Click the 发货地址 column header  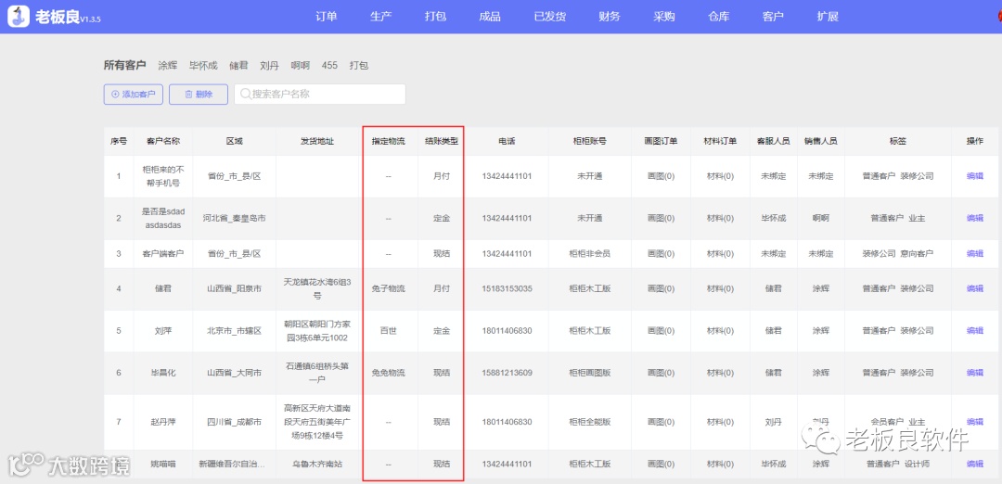pyautogui.click(x=317, y=142)
